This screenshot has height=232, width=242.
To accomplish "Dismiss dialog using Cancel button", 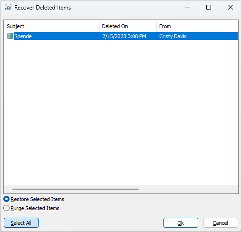I will click(x=221, y=223).
